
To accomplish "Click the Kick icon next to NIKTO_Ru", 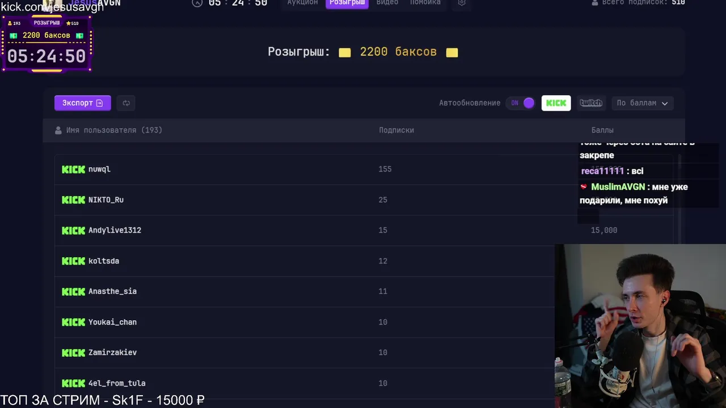I will coord(73,200).
